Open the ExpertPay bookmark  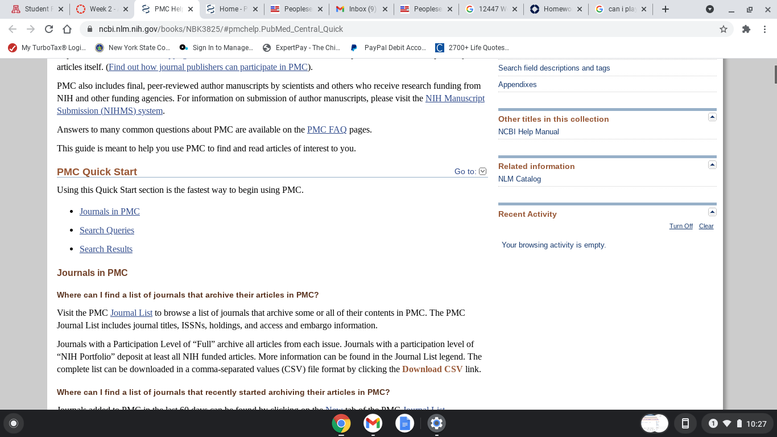[301, 48]
